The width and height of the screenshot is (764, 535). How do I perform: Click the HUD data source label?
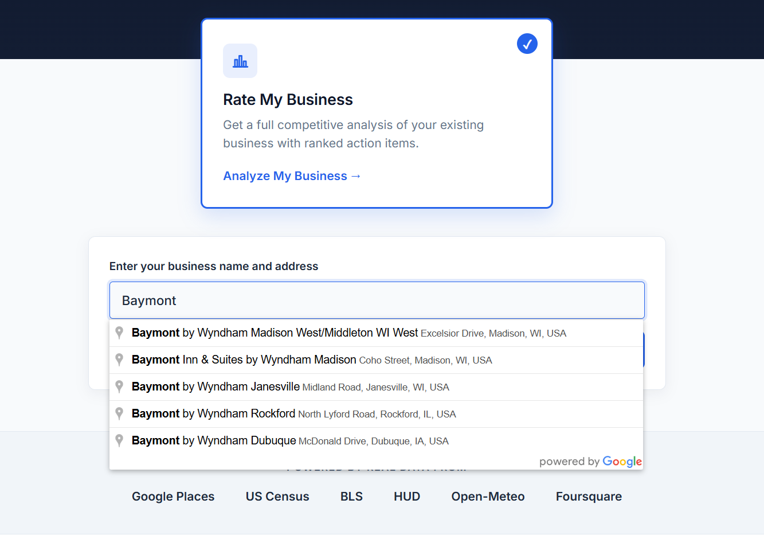tap(407, 497)
